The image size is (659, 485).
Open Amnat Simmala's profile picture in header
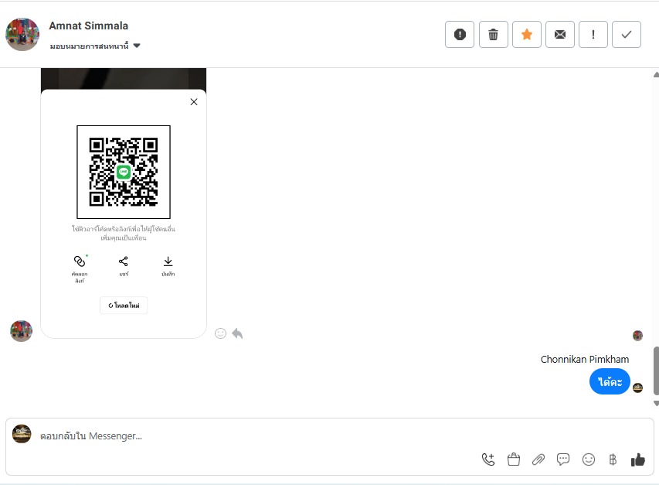point(22,35)
